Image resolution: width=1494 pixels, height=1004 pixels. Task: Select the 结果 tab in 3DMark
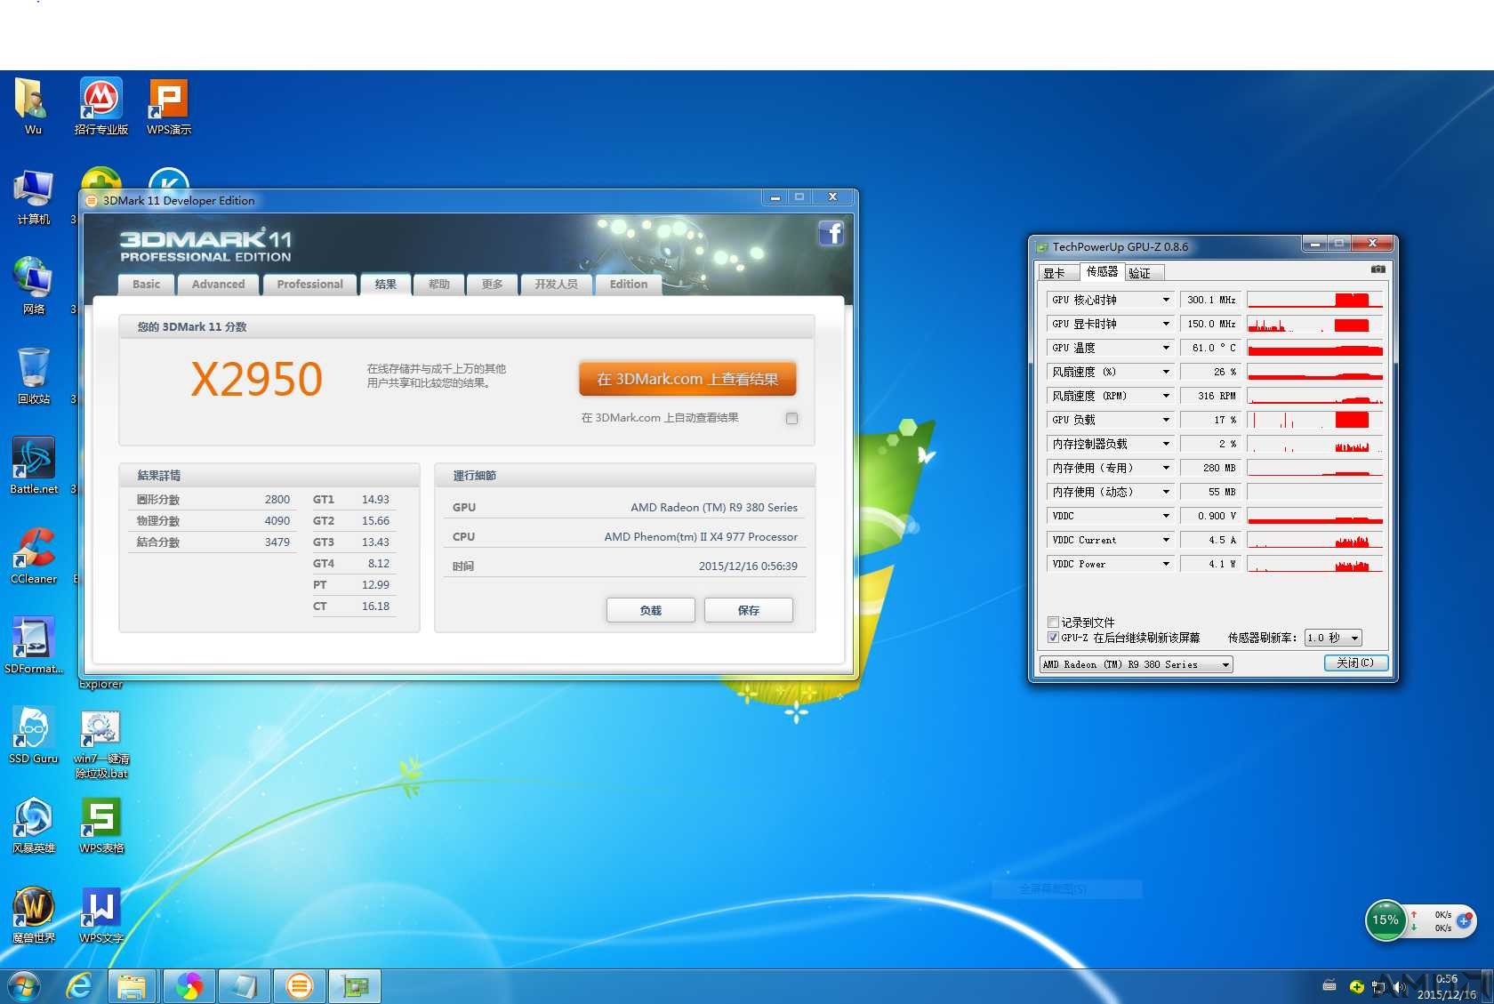coord(385,284)
